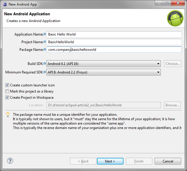Open the help question mark icon
This screenshot has height=171, width=187.
10,161
